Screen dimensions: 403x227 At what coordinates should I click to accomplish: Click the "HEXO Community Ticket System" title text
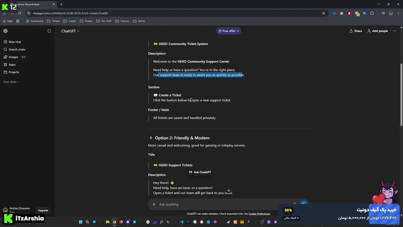183,44
